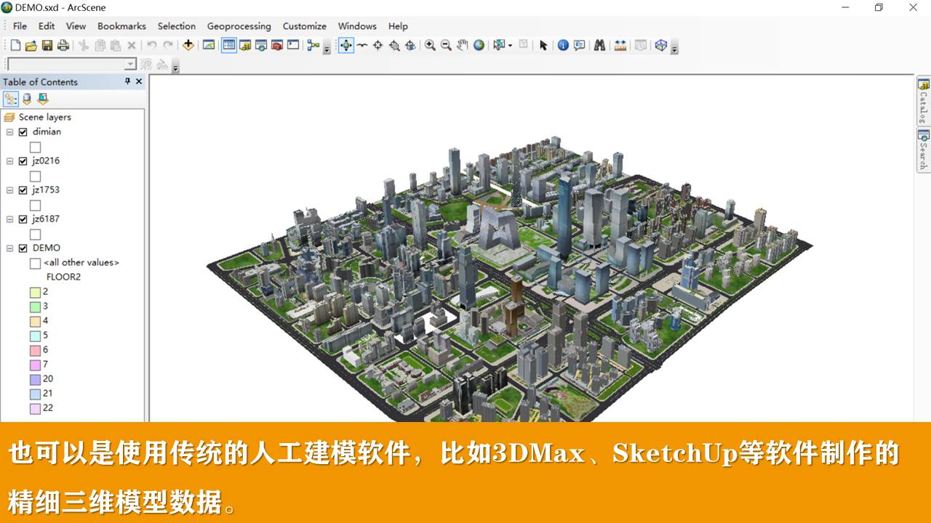This screenshot has width=931, height=523.
Task: Expand the Search side tab
Action: click(923, 150)
